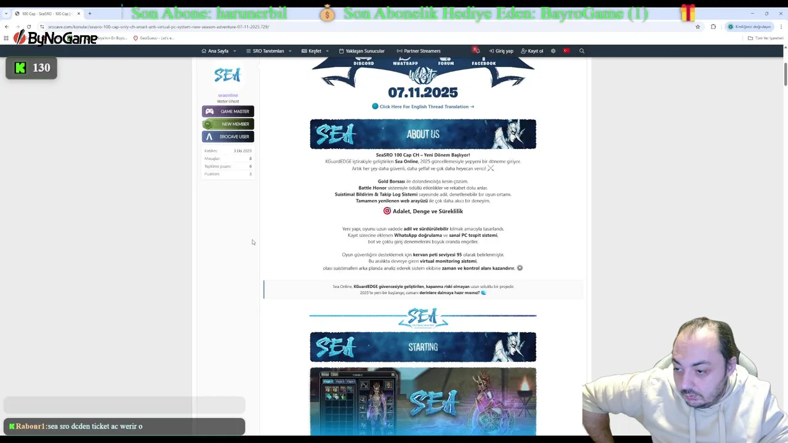Click the Kimliğinizi doğrulayın profile button
This screenshot has width=788, height=443.
point(749,26)
